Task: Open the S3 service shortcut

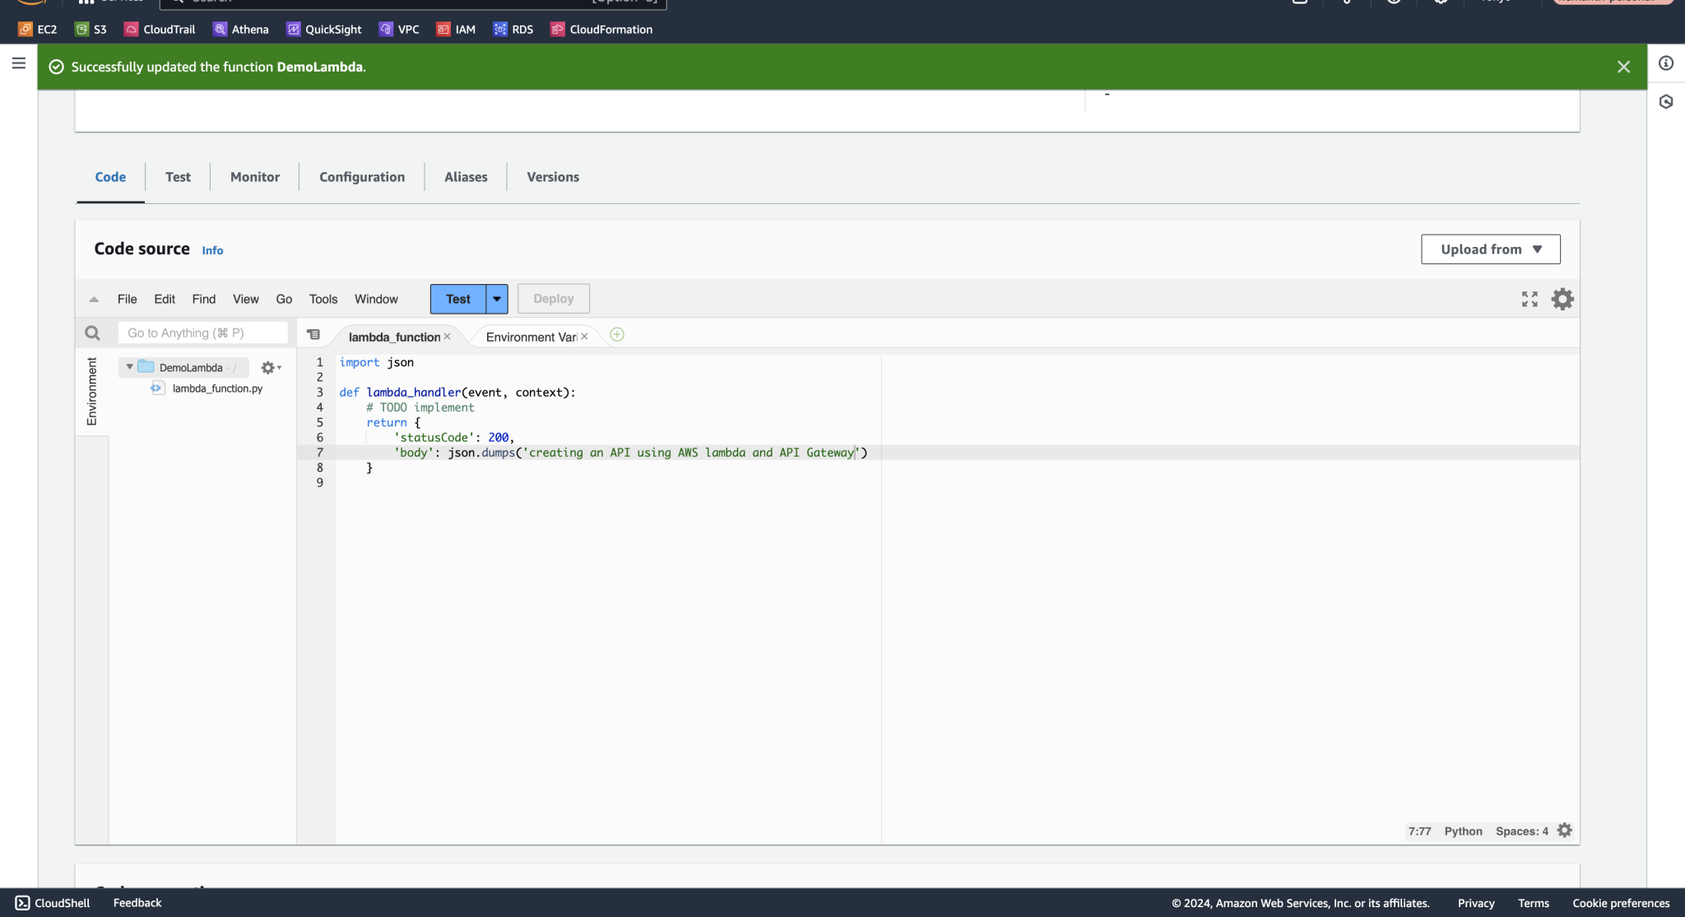Action: [x=91, y=29]
